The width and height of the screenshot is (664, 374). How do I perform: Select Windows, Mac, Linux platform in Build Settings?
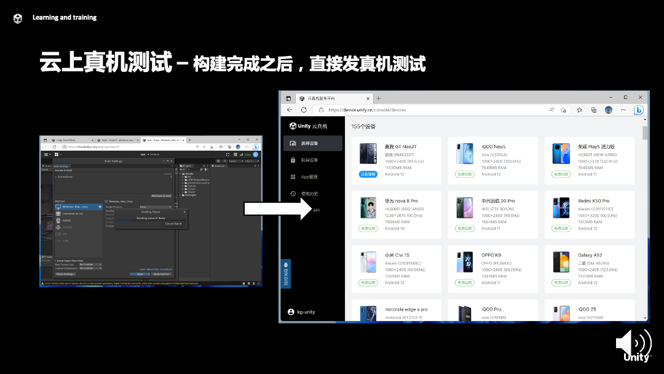(79, 207)
